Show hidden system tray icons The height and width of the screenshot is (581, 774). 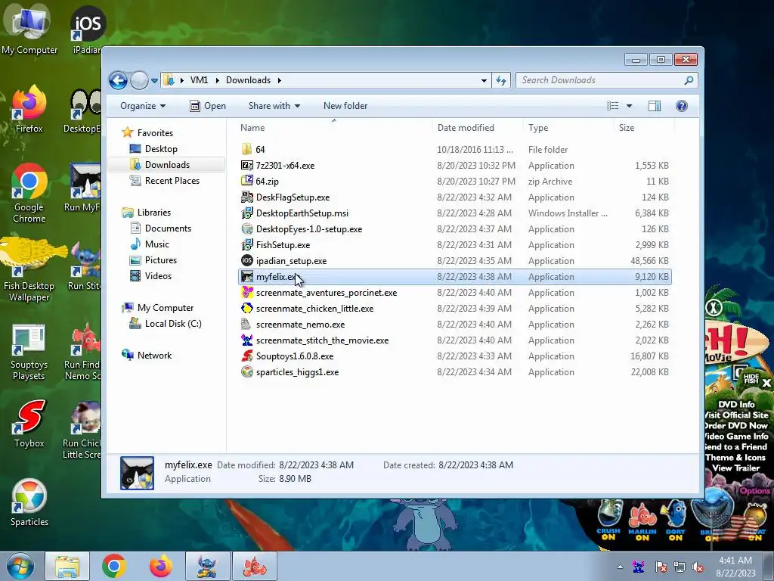(x=620, y=567)
